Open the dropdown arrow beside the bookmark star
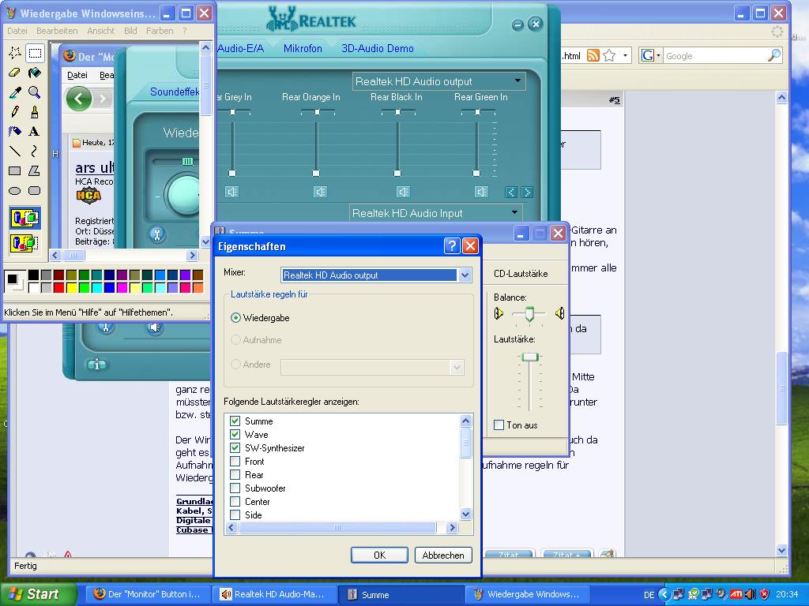The image size is (809, 606). (x=625, y=55)
